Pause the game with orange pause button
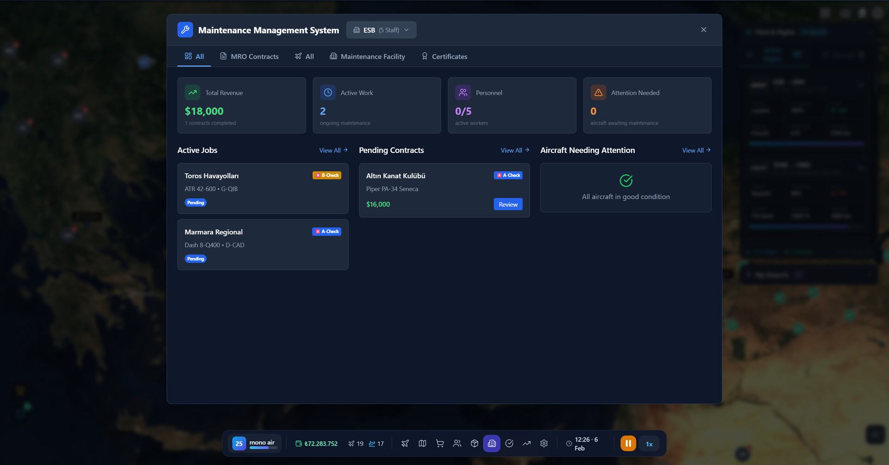Viewport: 889px width, 465px height. (628, 444)
